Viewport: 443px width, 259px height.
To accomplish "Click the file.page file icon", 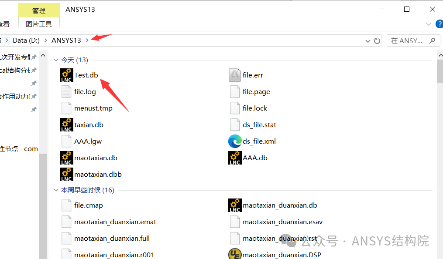I will click(235, 91).
